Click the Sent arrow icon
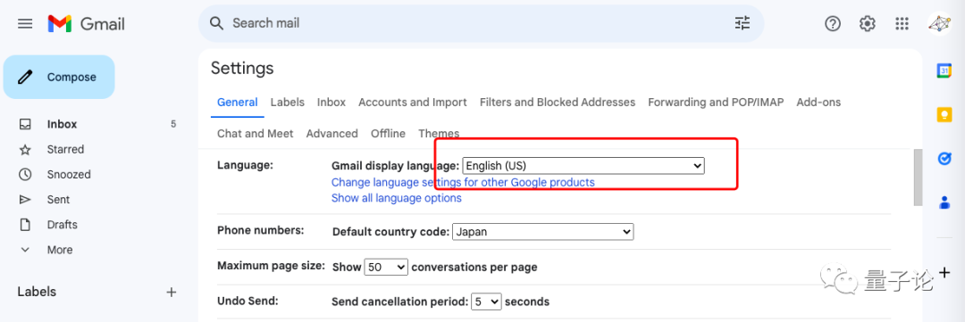Image resolution: width=965 pixels, height=322 pixels. [25, 200]
